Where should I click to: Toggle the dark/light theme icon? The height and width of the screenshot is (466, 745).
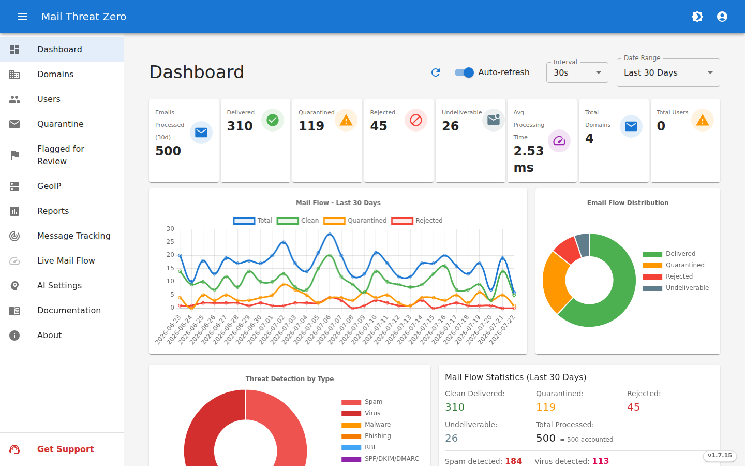[697, 17]
